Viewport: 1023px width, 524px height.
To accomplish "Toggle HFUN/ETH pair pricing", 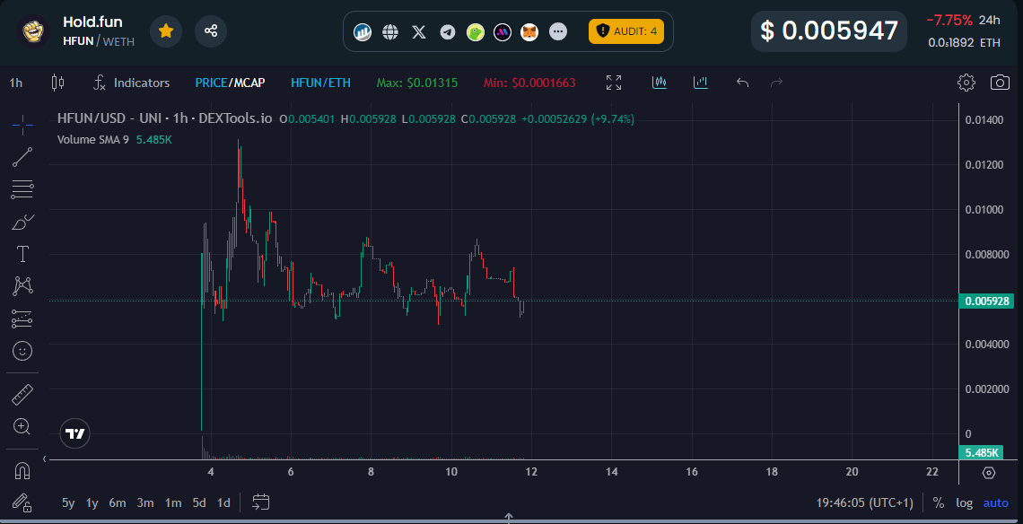I will 320,83.
